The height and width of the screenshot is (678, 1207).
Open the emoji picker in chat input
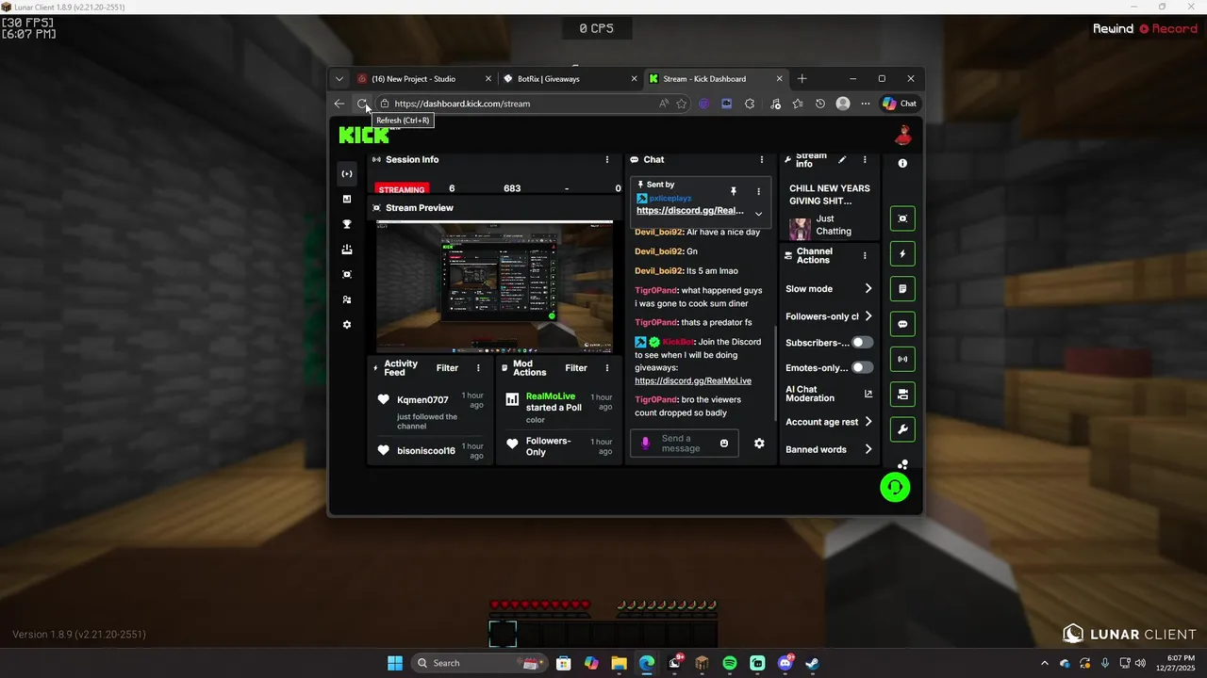pyautogui.click(x=724, y=444)
